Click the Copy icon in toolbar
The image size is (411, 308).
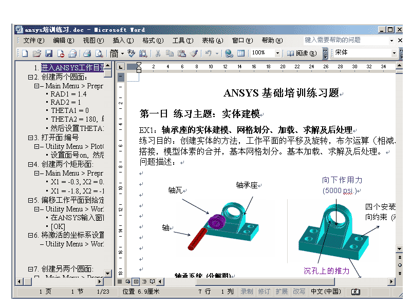click(170, 53)
